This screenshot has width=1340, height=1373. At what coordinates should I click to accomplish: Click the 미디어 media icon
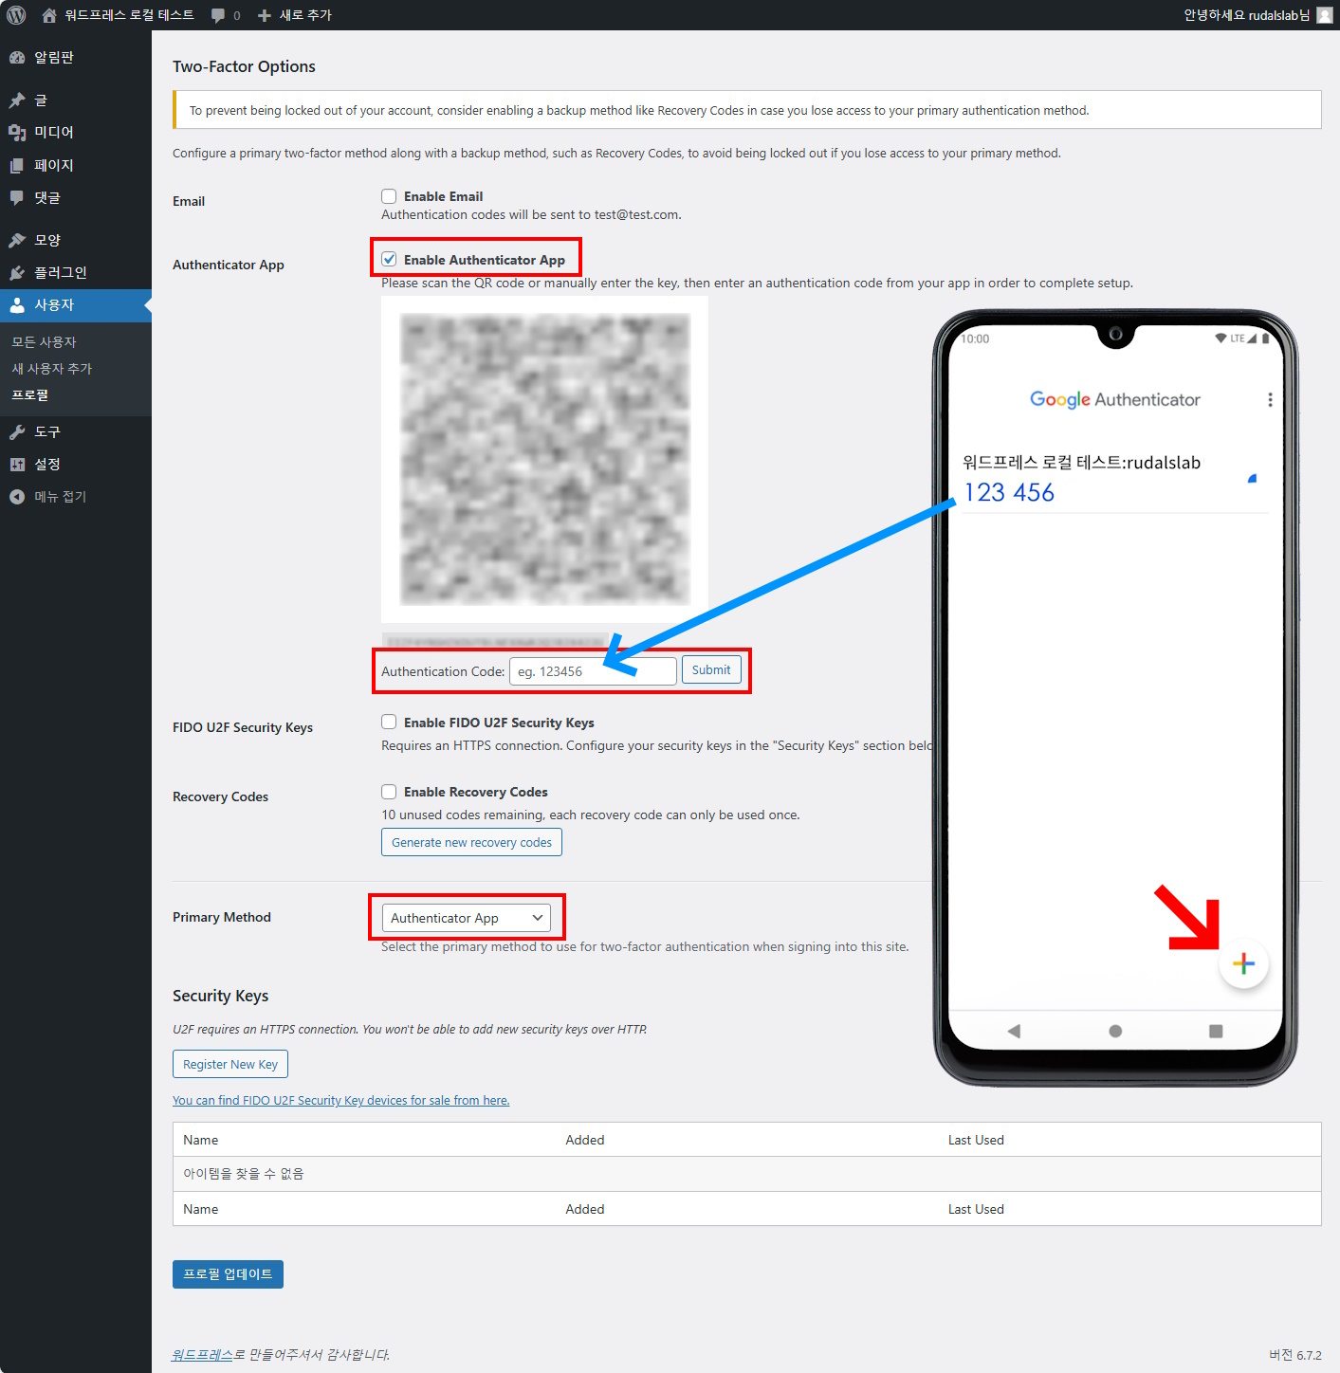click(x=17, y=133)
